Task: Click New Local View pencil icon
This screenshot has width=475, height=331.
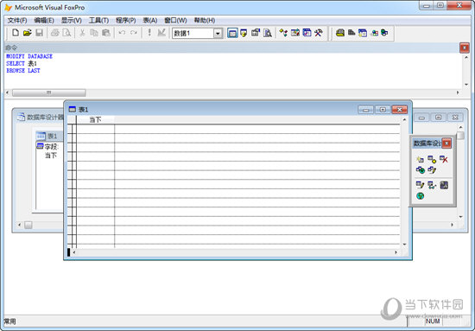Action: click(x=432, y=170)
